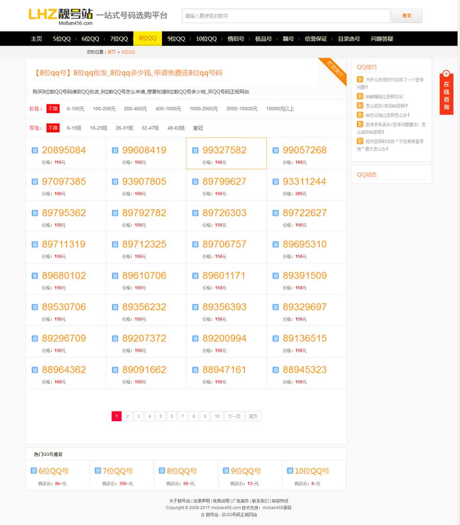The height and width of the screenshot is (525, 460).
Task: Click the blue icon beside number 20895084
Action: tap(35, 150)
